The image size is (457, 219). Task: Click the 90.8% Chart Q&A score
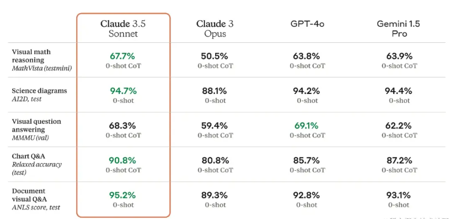click(x=122, y=161)
